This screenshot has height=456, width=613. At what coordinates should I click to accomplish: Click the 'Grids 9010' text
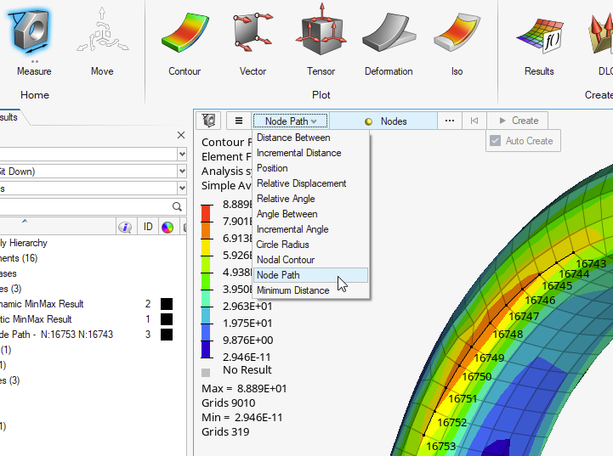point(229,403)
